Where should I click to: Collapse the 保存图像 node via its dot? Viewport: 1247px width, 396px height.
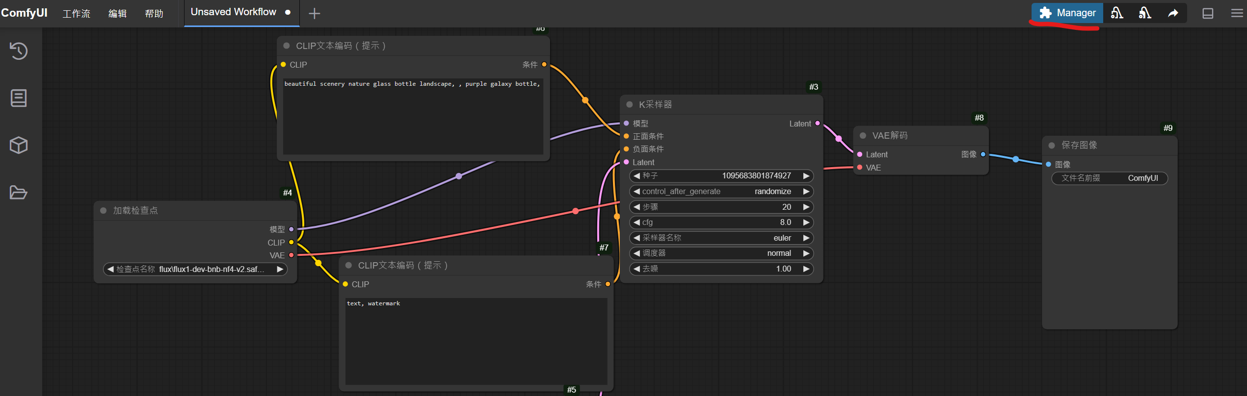pos(1052,145)
